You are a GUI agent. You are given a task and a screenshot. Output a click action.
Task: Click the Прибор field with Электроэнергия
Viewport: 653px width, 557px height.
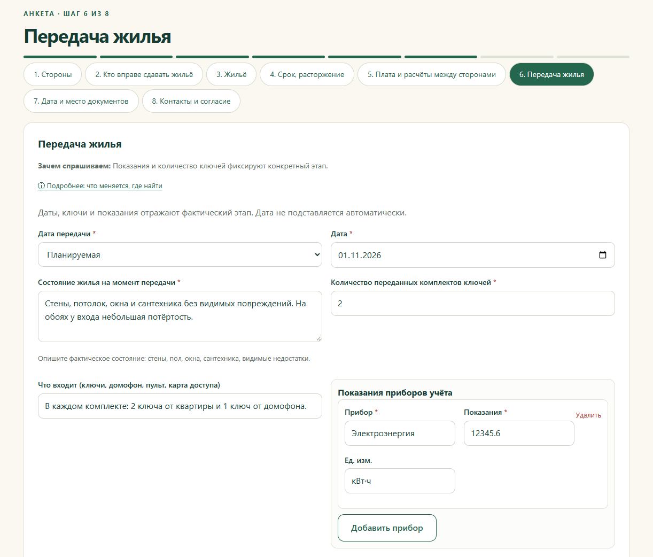pos(400,433)
